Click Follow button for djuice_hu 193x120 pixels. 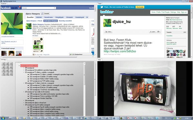pos(108,32)
